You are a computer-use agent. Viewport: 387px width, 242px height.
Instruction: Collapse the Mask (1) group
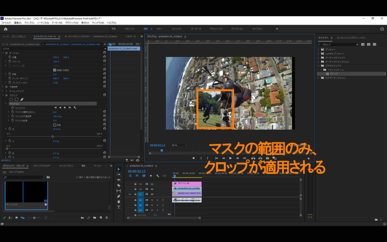click(x=6, y=104)
